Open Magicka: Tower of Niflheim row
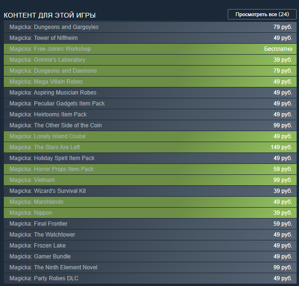The height and width of the screenshot is (286, 299). (150, 38)
